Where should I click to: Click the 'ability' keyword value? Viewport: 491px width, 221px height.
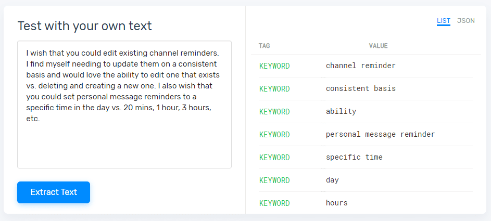point(341,112)
